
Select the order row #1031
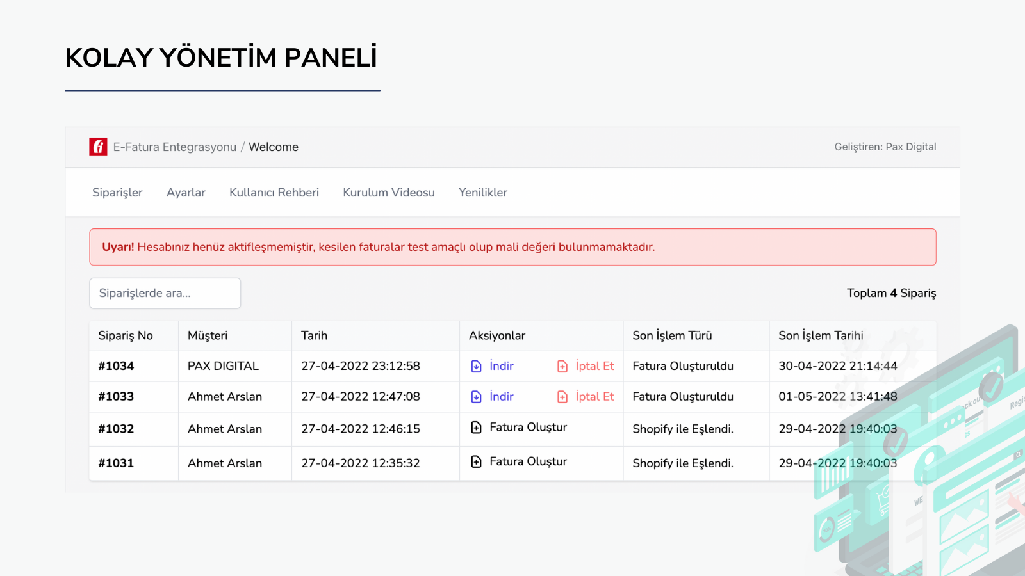[x=115, y=463]
